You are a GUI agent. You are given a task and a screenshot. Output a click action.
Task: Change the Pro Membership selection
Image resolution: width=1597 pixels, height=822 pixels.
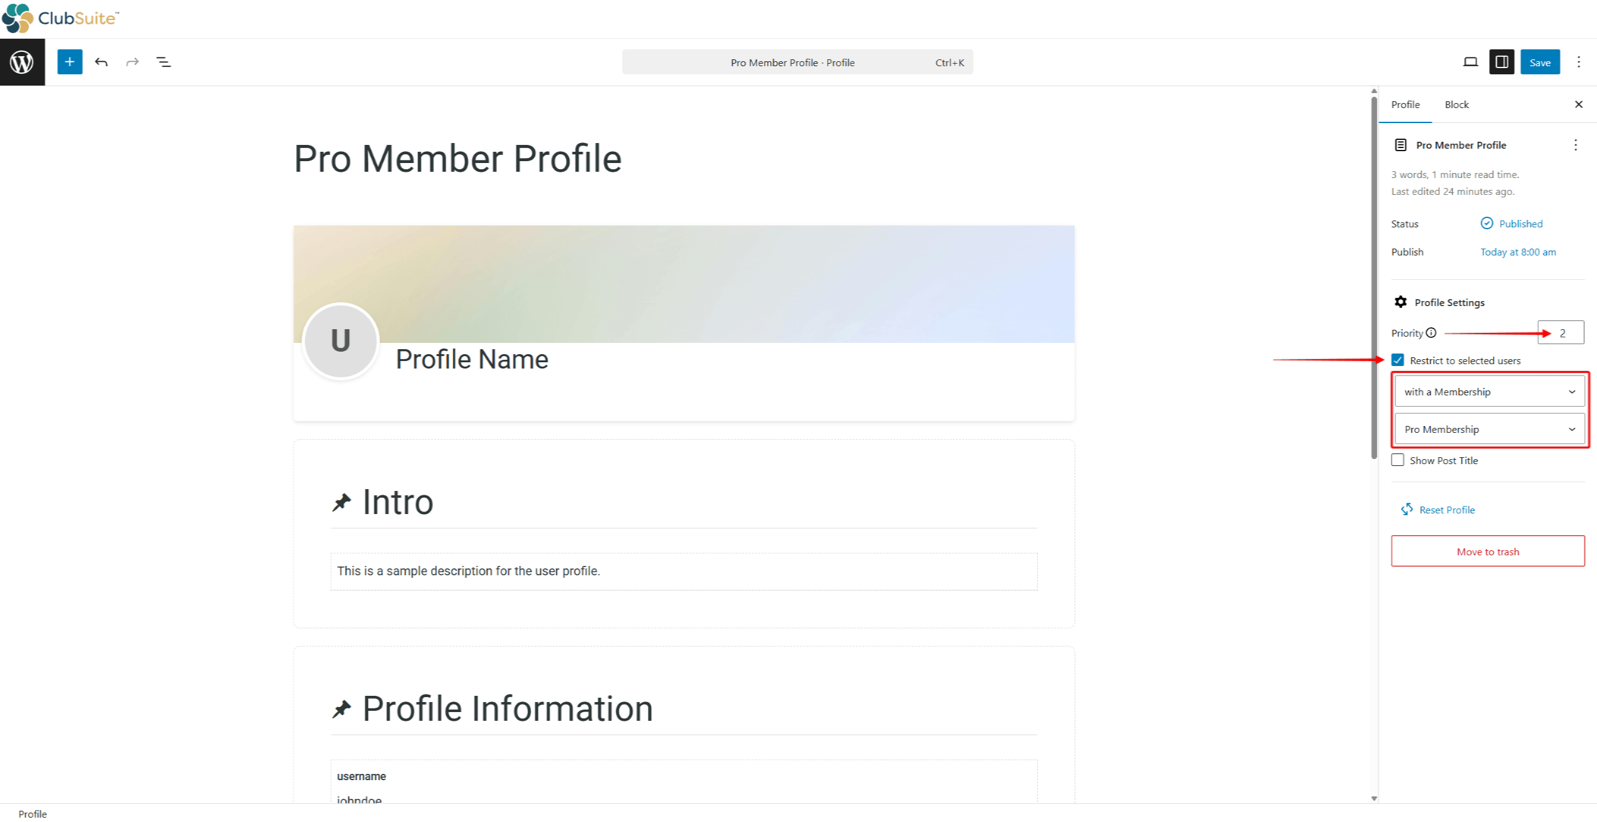[x=1489, y=428]
